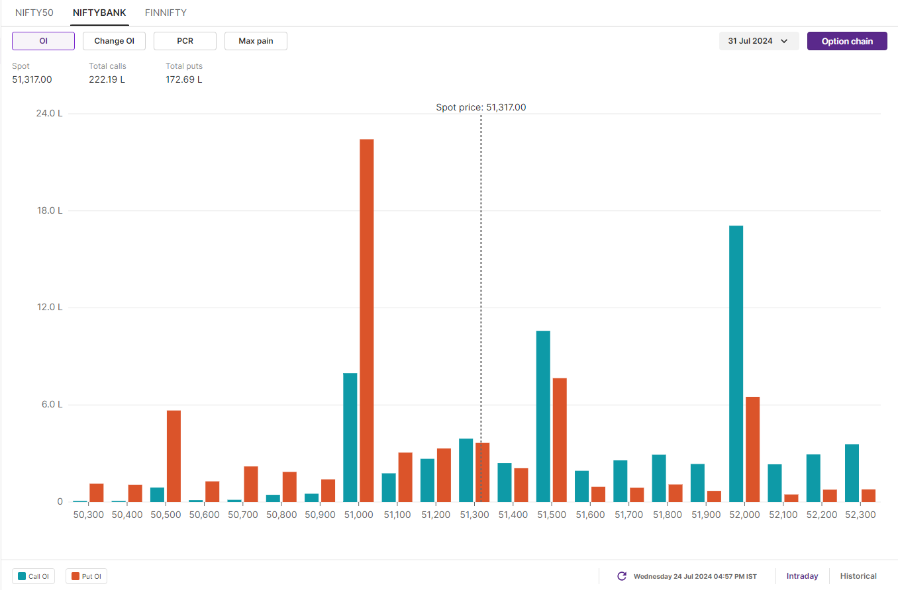Click the Spot price label above the dotted line
Screen dimensions: 898x590
(x=481, y=107)
